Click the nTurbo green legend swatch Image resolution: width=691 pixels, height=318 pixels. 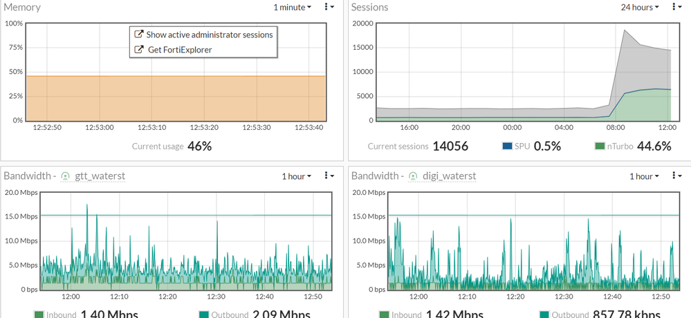click(x=599, y=147)
